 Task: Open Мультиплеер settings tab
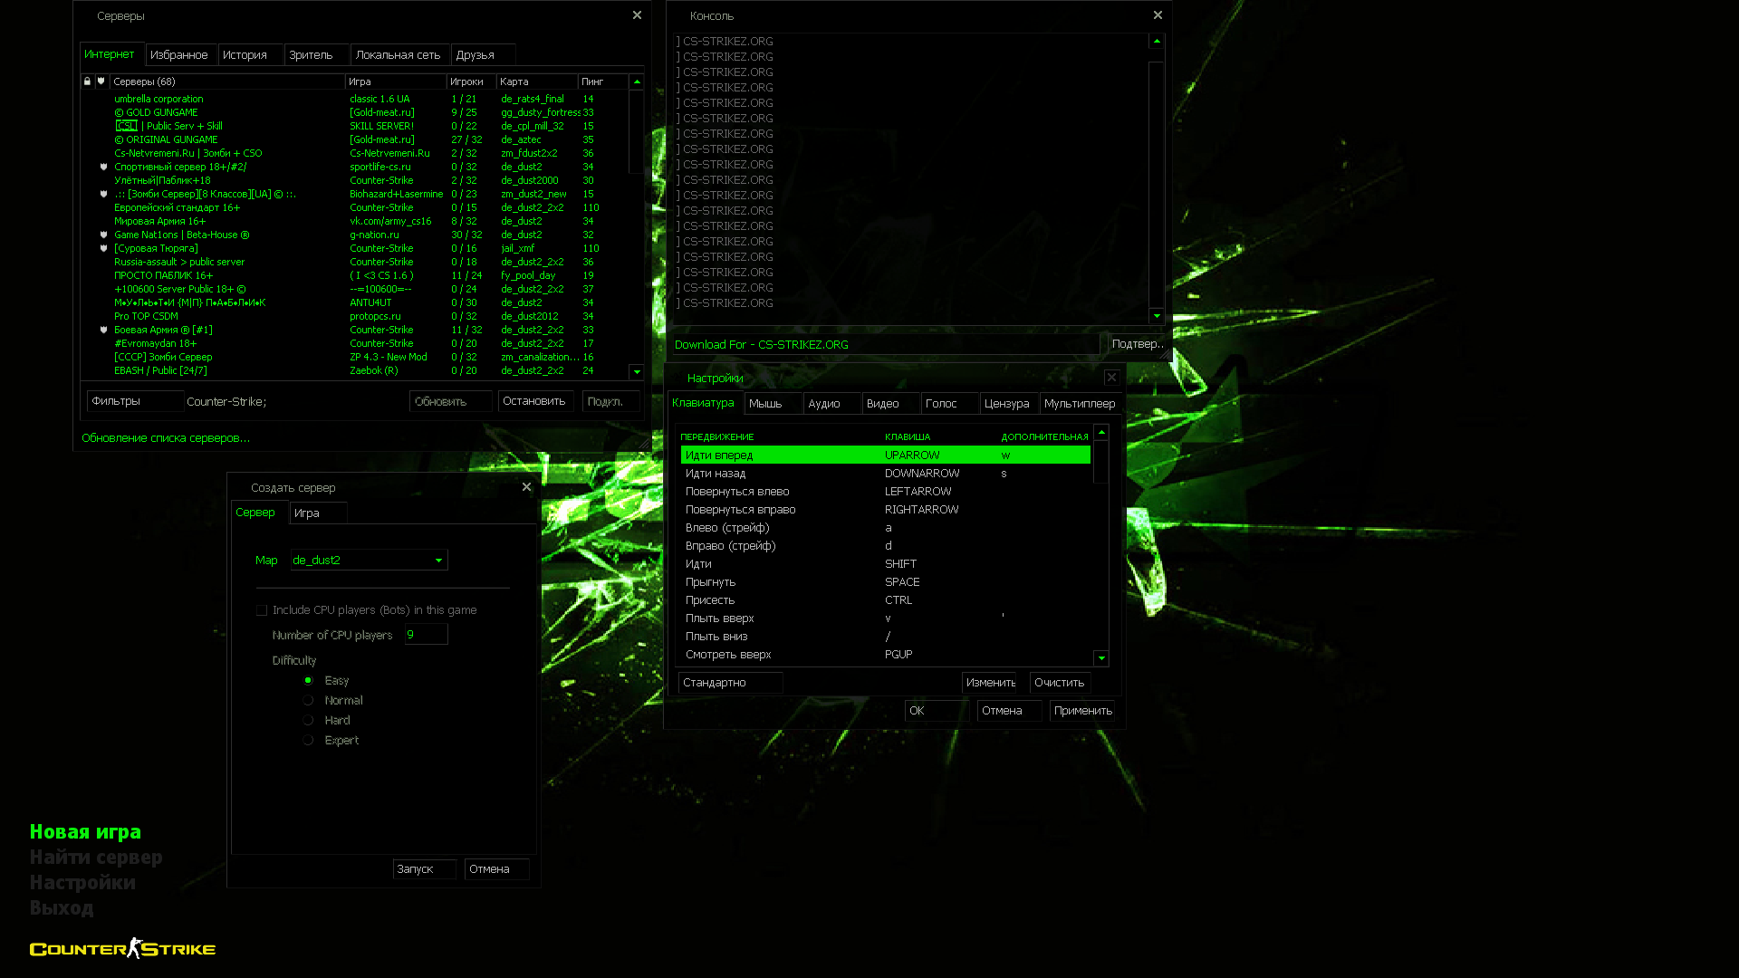coord(1081,404)
